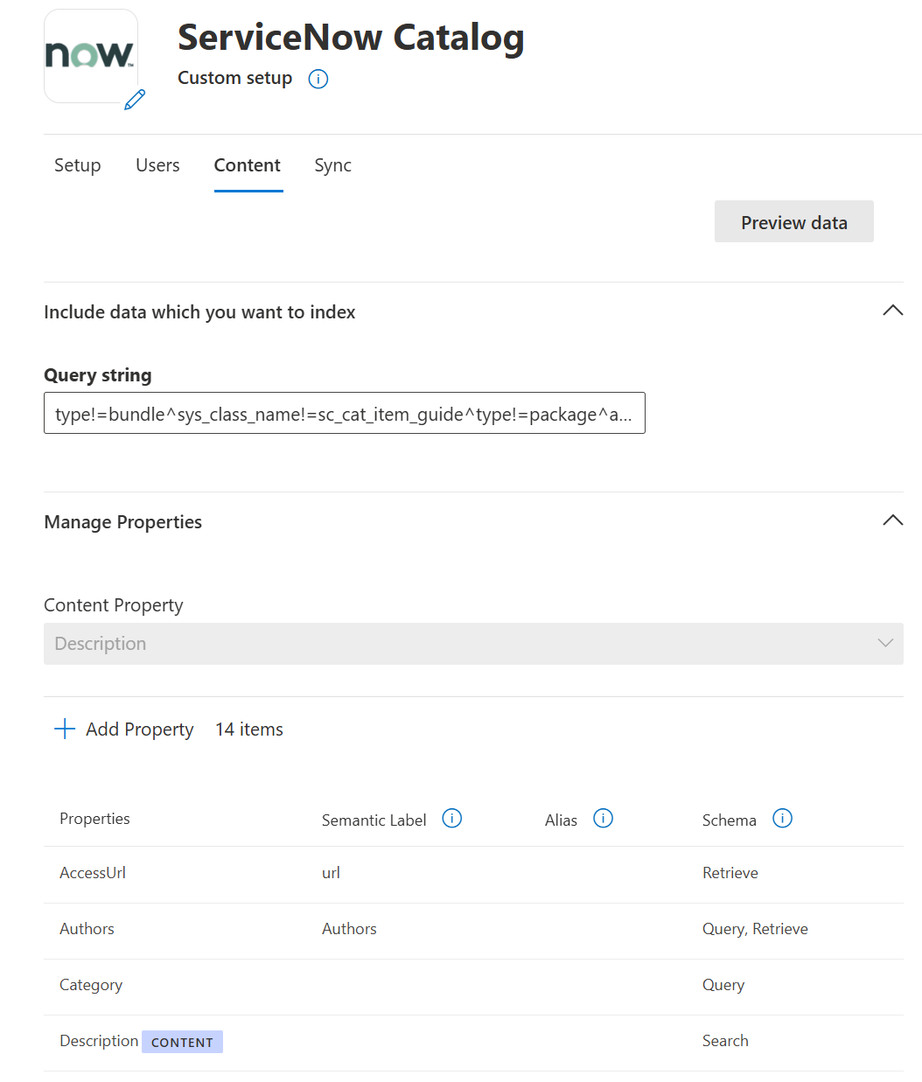Click the Alias info icon
This screenshot has height=1082, width=922.
click(604, 818)
